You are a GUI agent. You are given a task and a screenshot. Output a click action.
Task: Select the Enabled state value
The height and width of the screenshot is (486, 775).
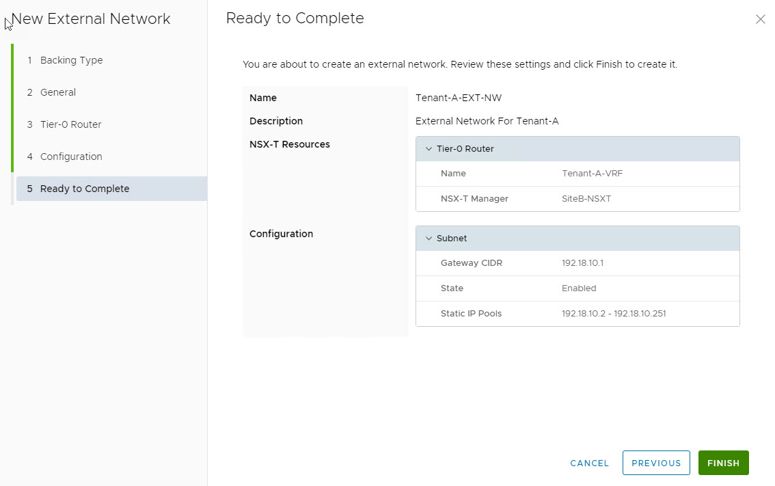pos(578,288)
